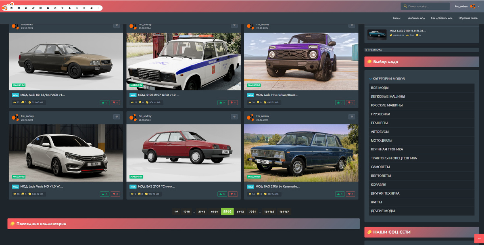The image size is (484, 245).
Task: Open МОД ВАЗ 2109 title link
Action: coord(156,186)
